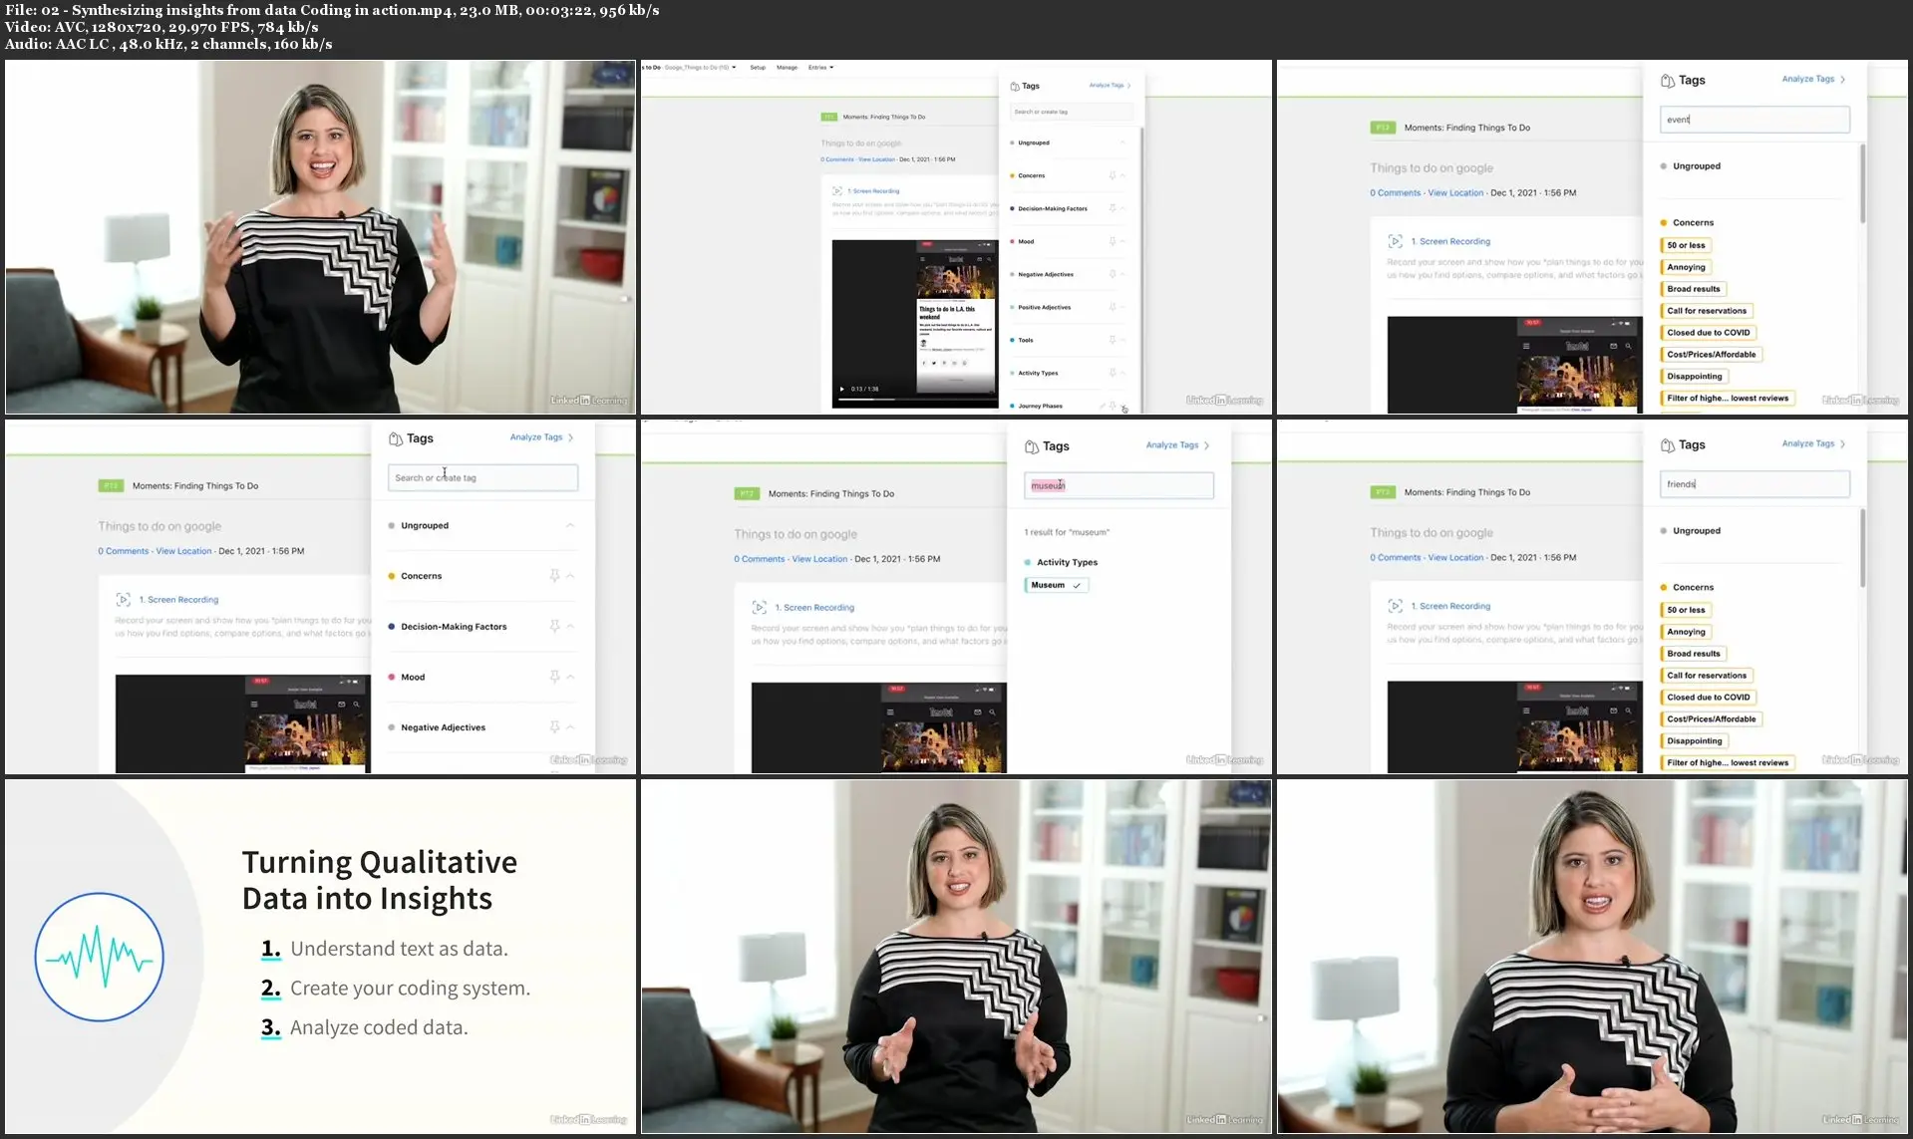Pin the Concerns group in the fourth thumbnail

pos(554,576)
